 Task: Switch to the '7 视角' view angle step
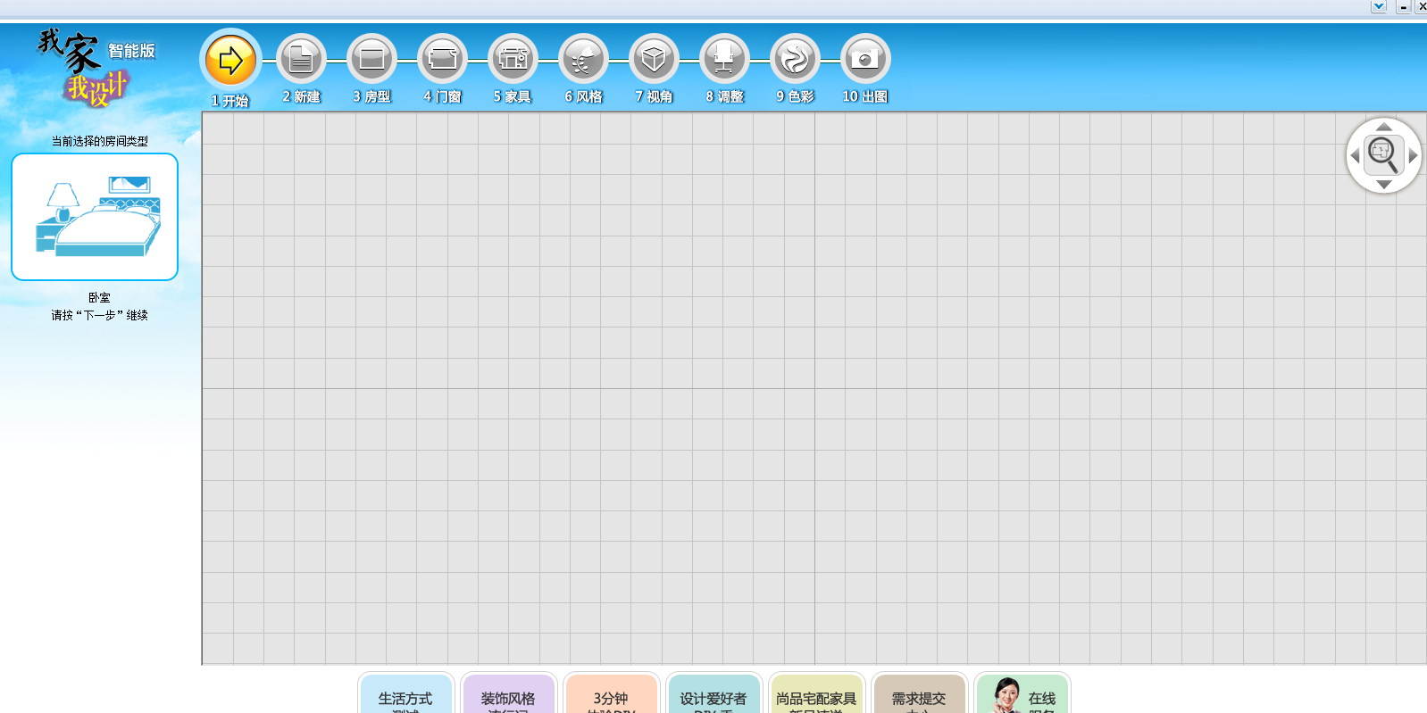654,60
